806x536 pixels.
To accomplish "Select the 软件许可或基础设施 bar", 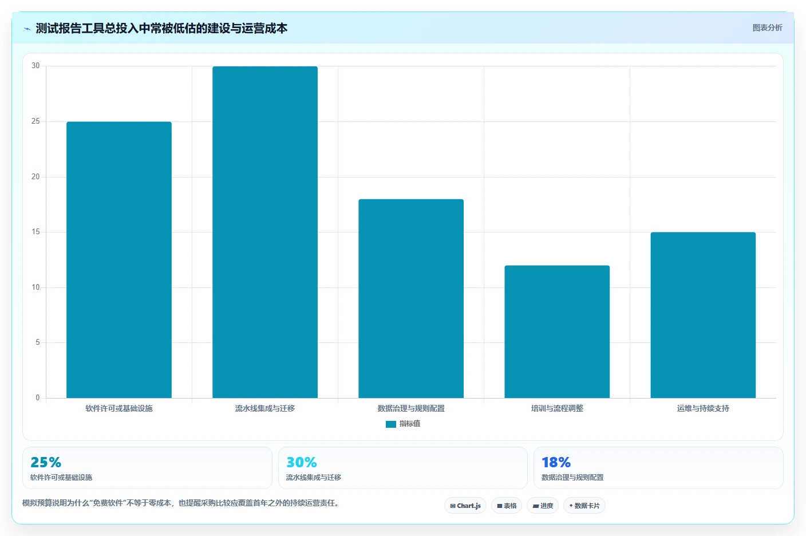I will tap(119, 260).
